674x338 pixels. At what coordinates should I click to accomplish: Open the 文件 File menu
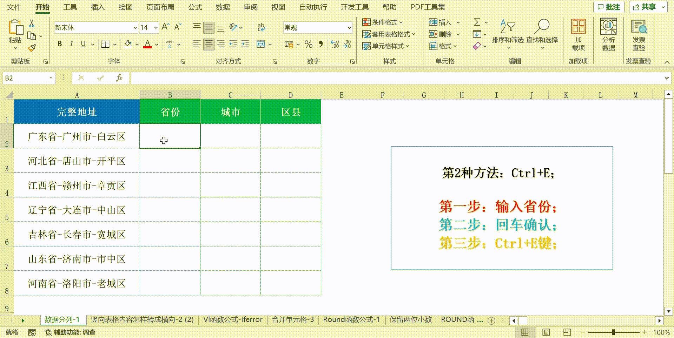pyautogui.click(x=14, y=7)
